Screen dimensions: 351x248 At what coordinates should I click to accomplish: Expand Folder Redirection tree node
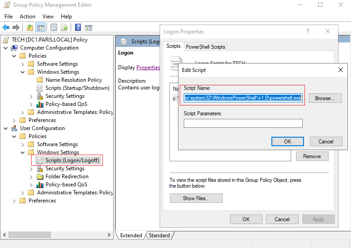tap(31, 177)
